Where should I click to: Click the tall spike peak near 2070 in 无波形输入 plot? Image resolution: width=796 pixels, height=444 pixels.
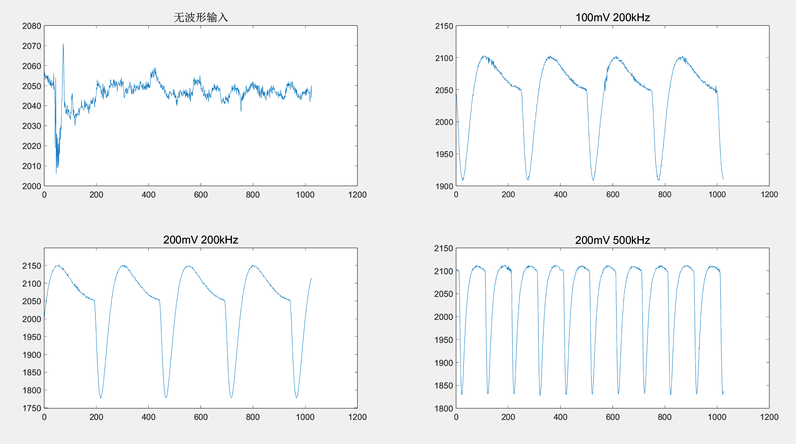tap(63, 45)
